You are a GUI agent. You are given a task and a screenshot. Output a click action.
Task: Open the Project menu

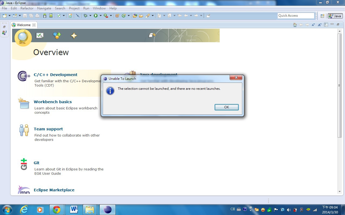tap(74, 8)
